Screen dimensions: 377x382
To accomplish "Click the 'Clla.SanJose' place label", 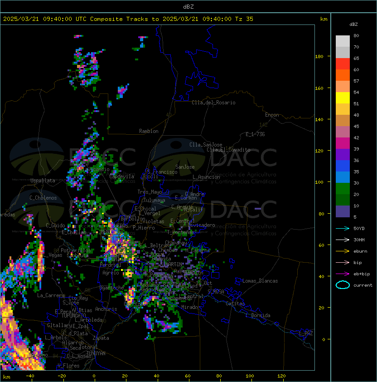I will click(x=206, y=145).
